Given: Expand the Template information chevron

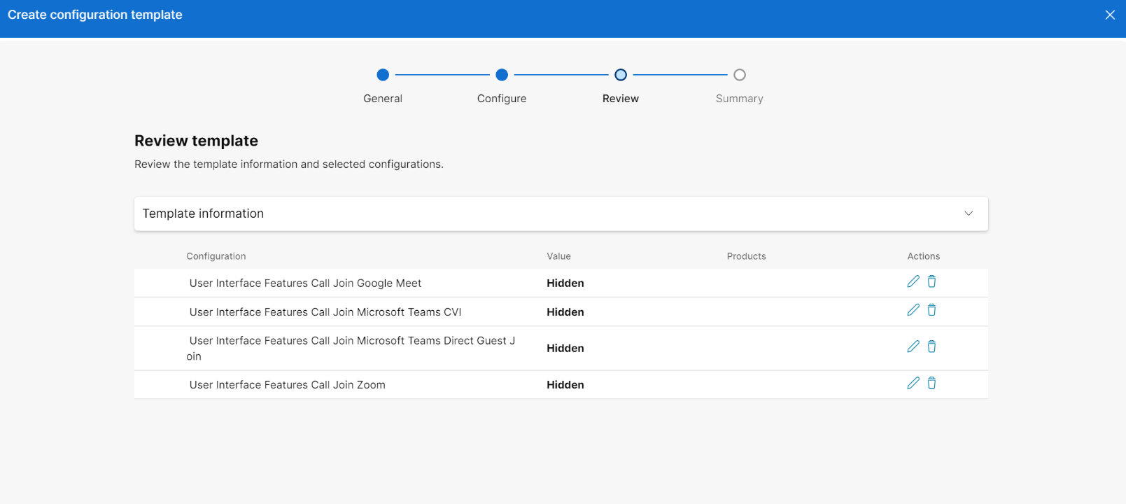Looking at the screenshot, I should click(969, 213).
